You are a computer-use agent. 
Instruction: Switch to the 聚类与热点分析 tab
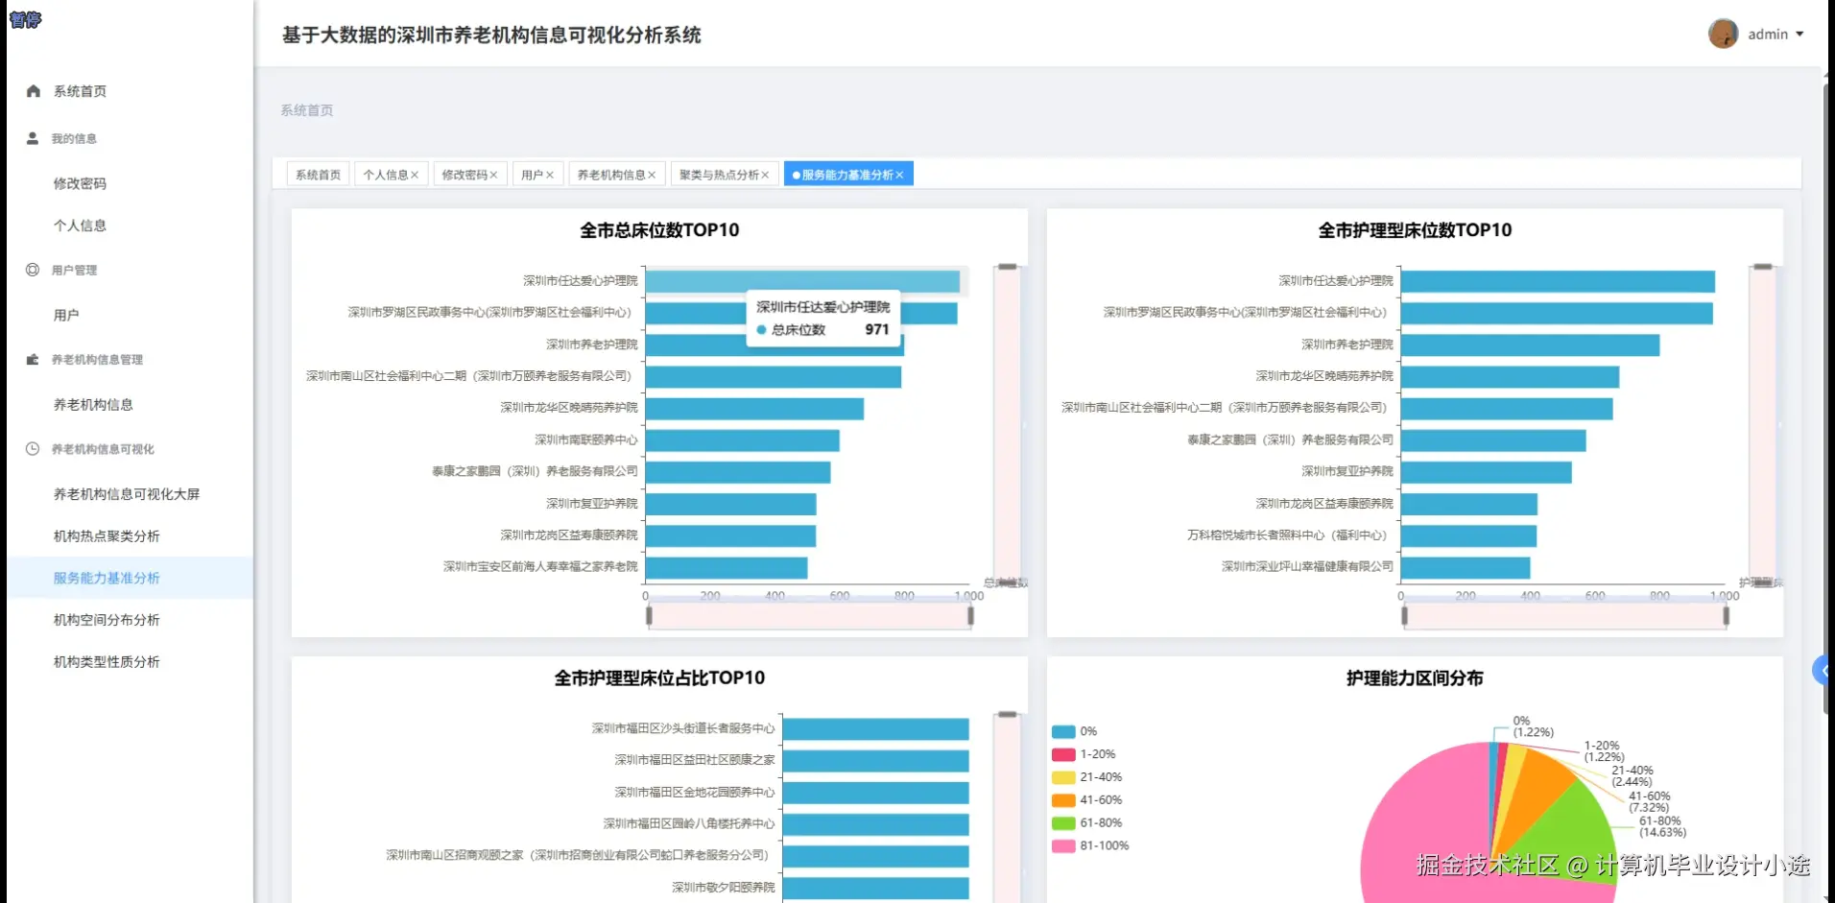coord(718,174)
